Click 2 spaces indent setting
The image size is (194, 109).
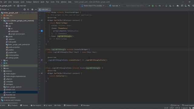click(x=185, y=108)
